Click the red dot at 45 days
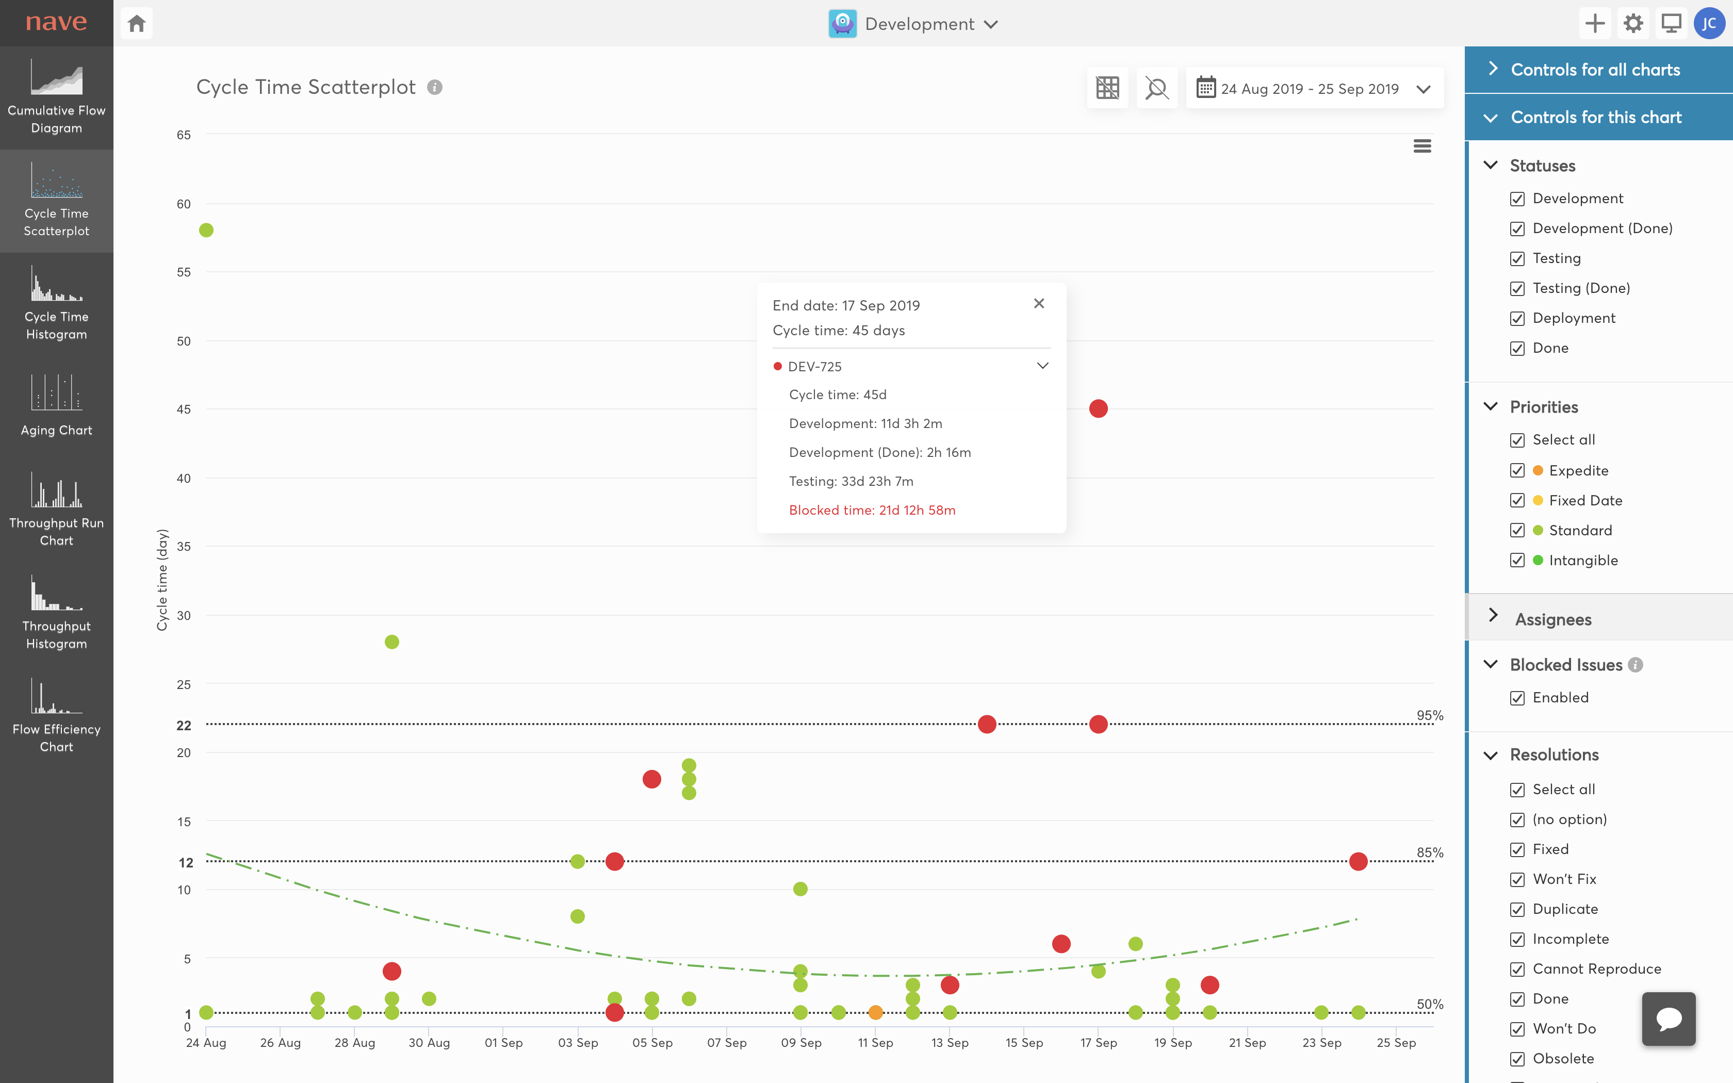 pos(1098,409)
